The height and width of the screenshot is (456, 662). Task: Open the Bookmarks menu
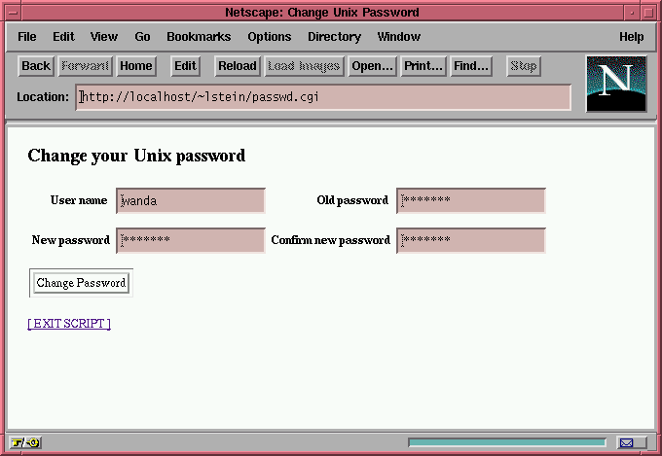point(199,37)
